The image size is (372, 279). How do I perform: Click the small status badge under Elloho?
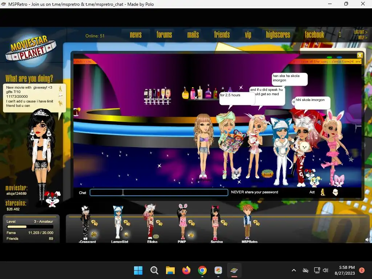156,236
